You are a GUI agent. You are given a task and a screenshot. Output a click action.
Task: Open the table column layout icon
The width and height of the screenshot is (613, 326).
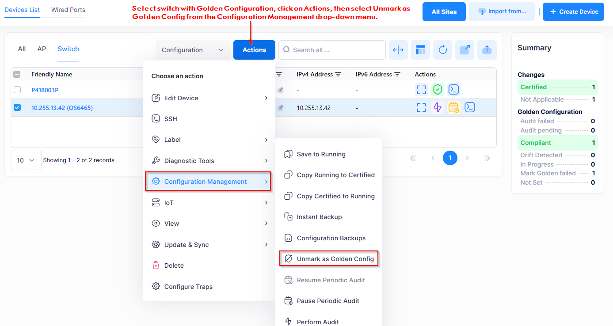420,50
